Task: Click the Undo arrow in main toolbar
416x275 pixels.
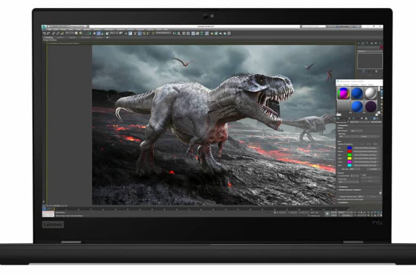Action: tap(44, 34)
